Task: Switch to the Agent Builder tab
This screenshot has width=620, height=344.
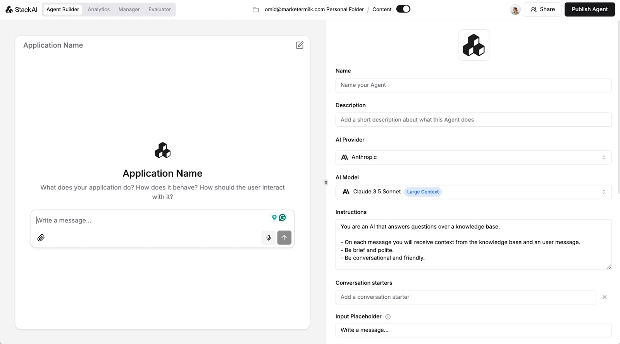Action: tap(63, 9)
